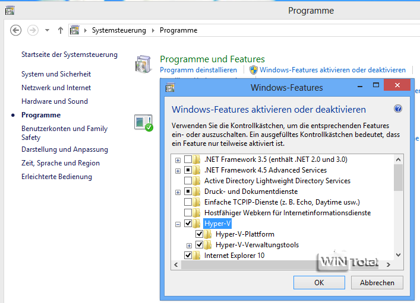Close the Windows-Features dialog

(x=397, y=85)
